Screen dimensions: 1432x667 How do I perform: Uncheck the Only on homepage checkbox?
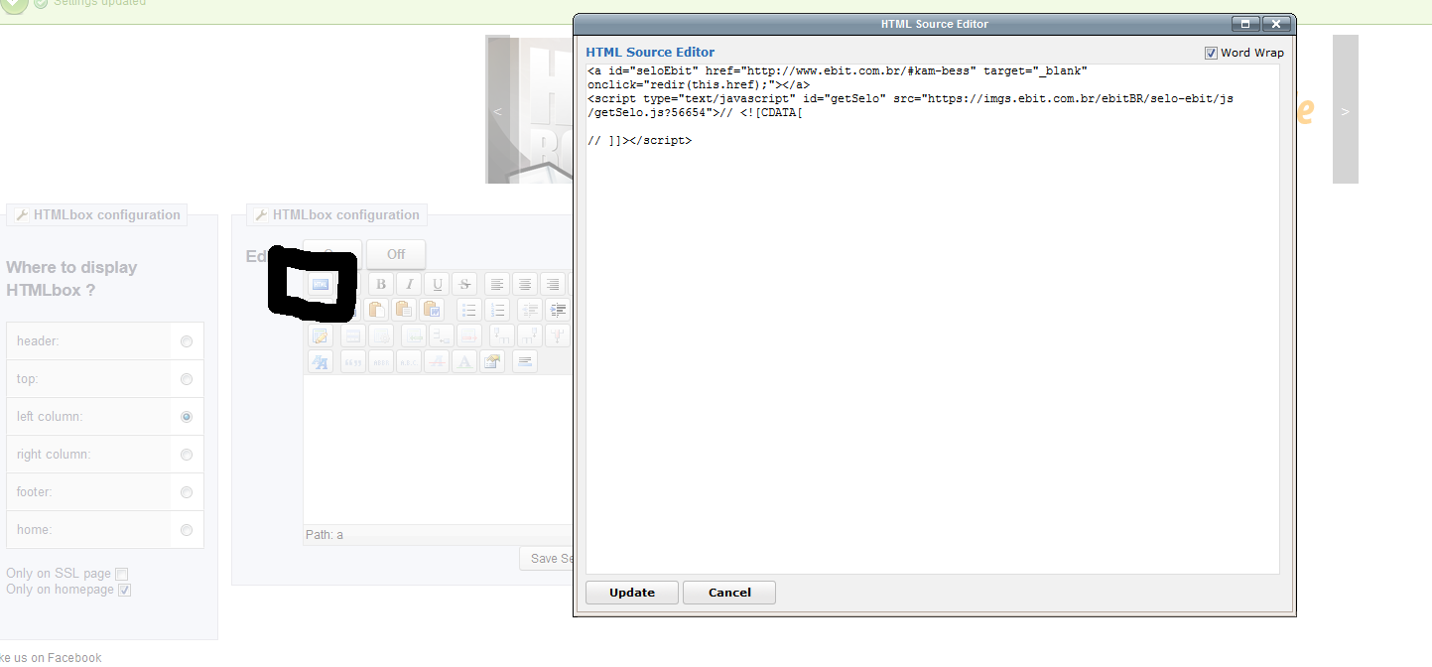pos(124,590)
